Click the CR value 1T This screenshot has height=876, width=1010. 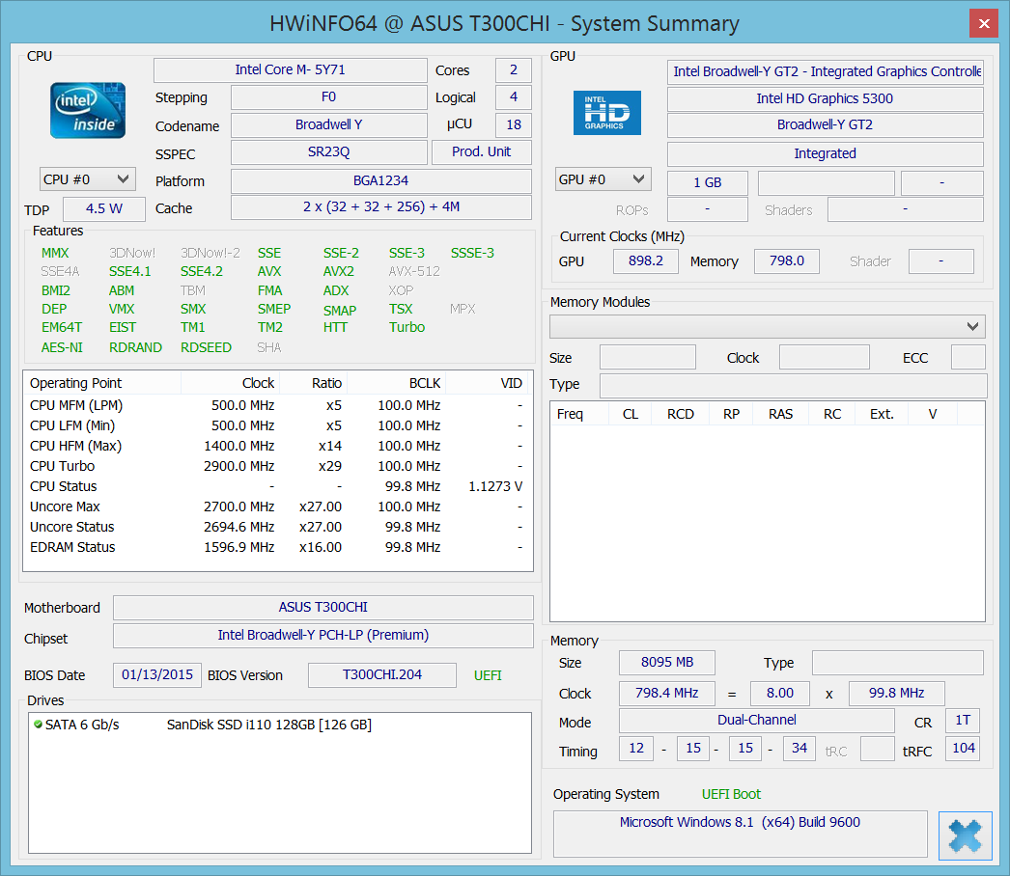point(963,721)
